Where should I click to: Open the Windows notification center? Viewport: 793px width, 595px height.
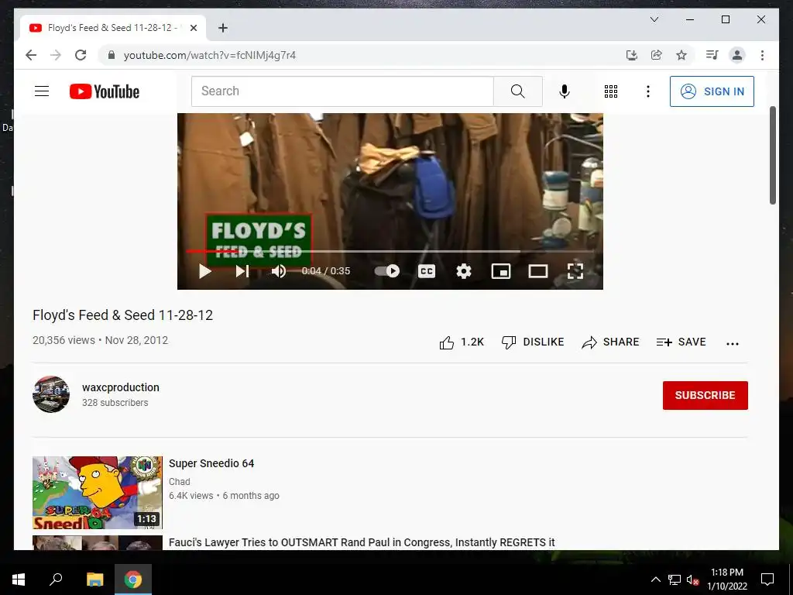pyautogui.click(x=767, y=580)
